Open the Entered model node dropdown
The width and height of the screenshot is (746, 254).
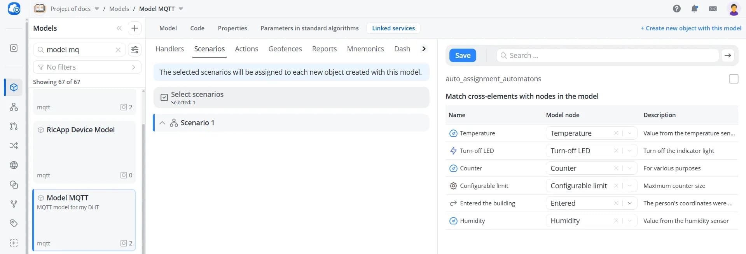pos(630,203)
